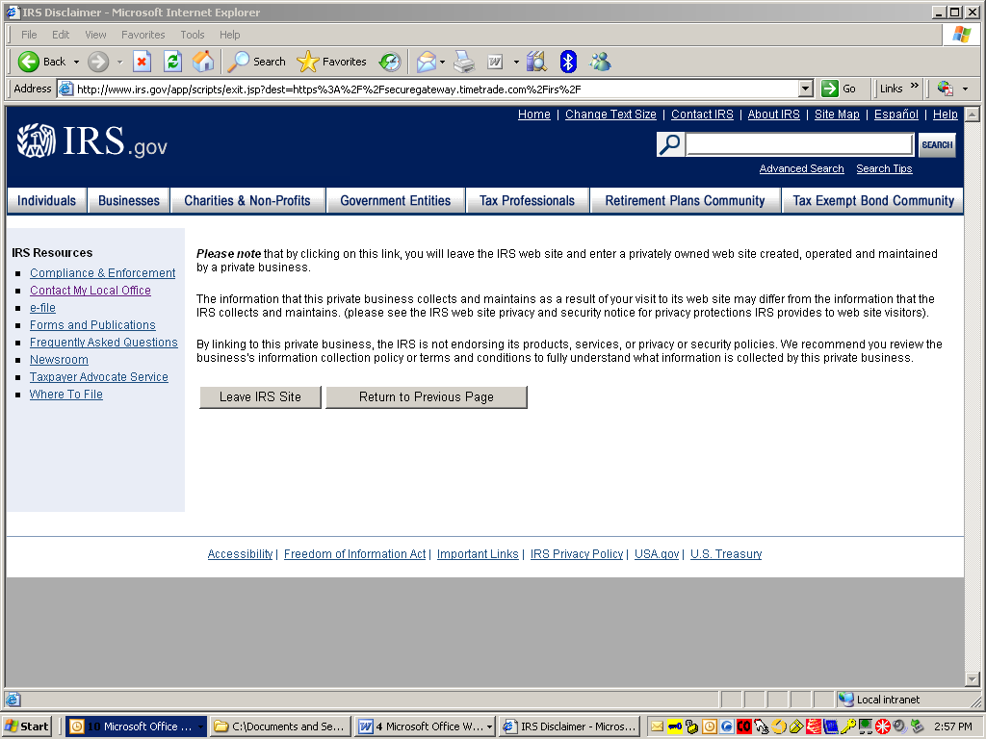Expand the Back button history dropdown arrow

(76, 62)
